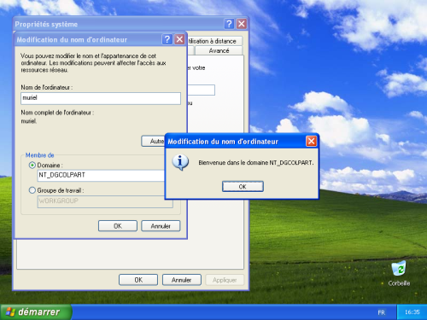Image resolution: width=427 pixels, height=320 pixels.
Task: Click the FR language indicator in the taskbar
Action: tap(381, 312)
